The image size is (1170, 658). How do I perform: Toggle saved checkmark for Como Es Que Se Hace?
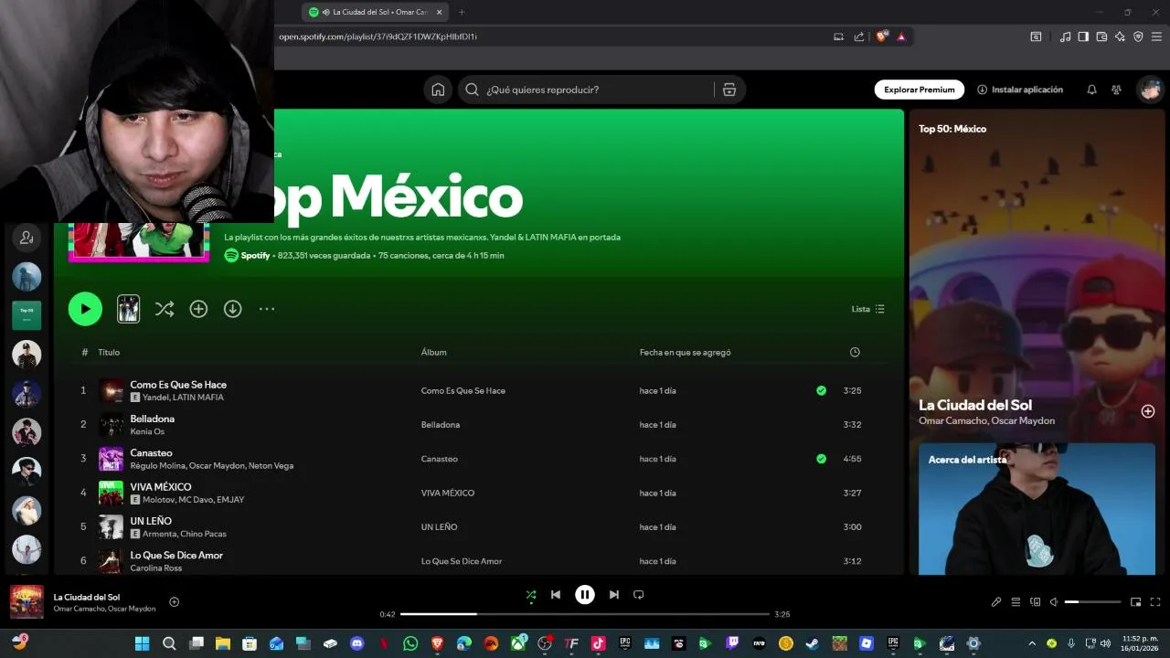[821, 390]
